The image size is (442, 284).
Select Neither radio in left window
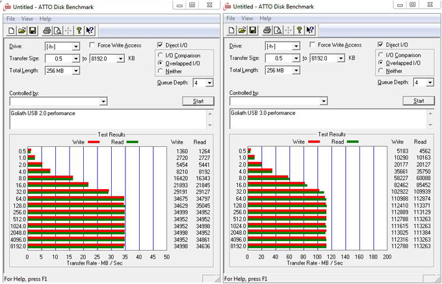pos(161,71)
